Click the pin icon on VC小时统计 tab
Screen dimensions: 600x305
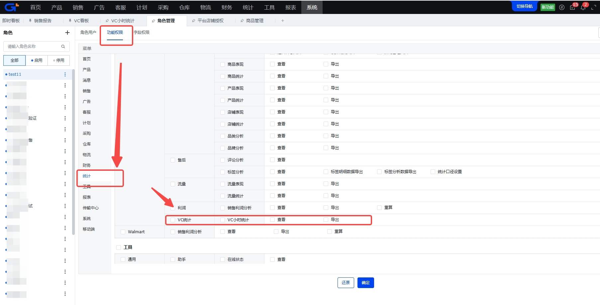[x=107, y=21]
